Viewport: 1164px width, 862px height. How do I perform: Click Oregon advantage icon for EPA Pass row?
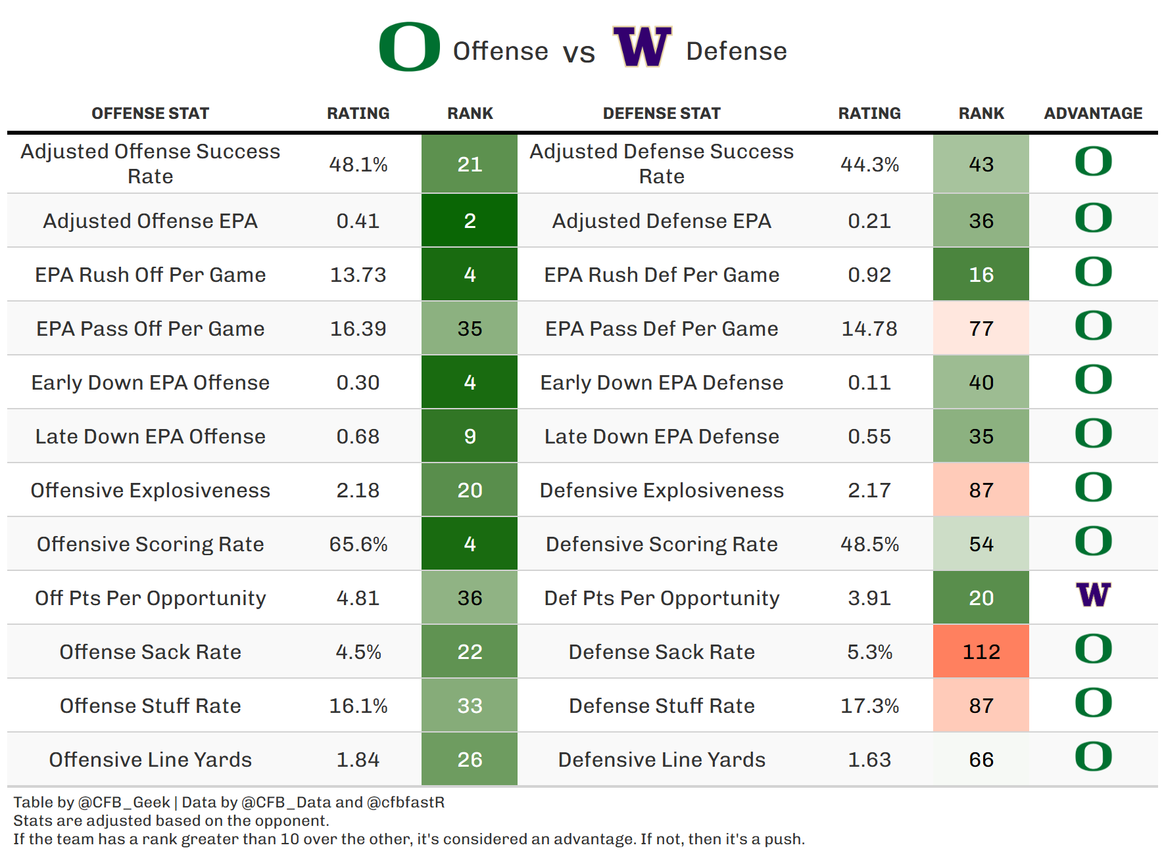pyautogui.click(x=1093, y=326)
